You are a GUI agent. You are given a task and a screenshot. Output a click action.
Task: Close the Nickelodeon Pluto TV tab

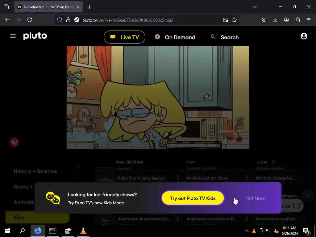tap(78, 7)
